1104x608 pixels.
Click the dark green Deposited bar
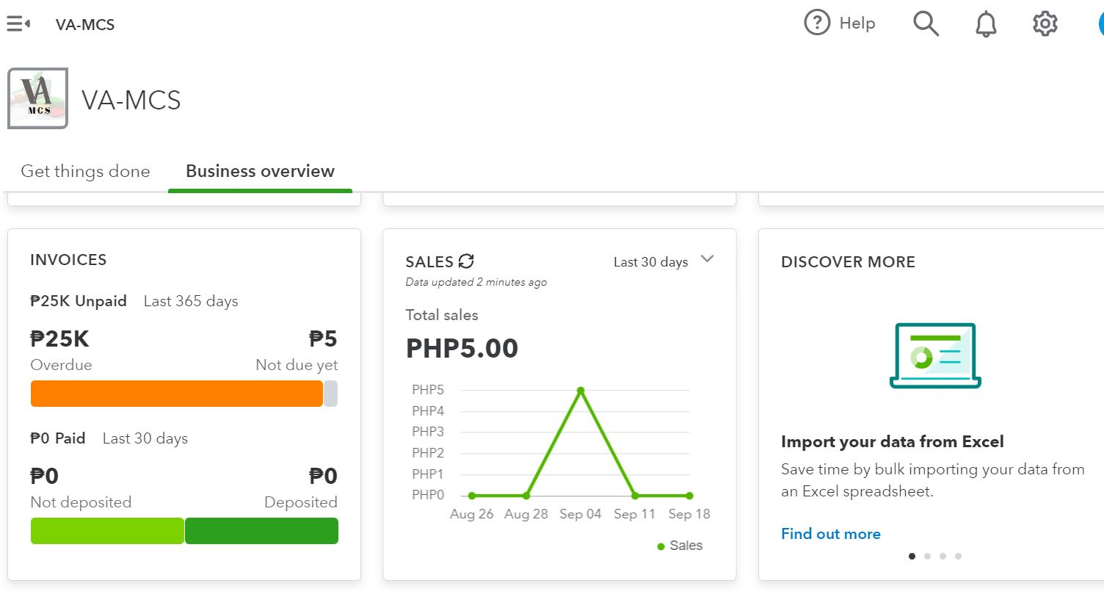click(x=261, y=531)
